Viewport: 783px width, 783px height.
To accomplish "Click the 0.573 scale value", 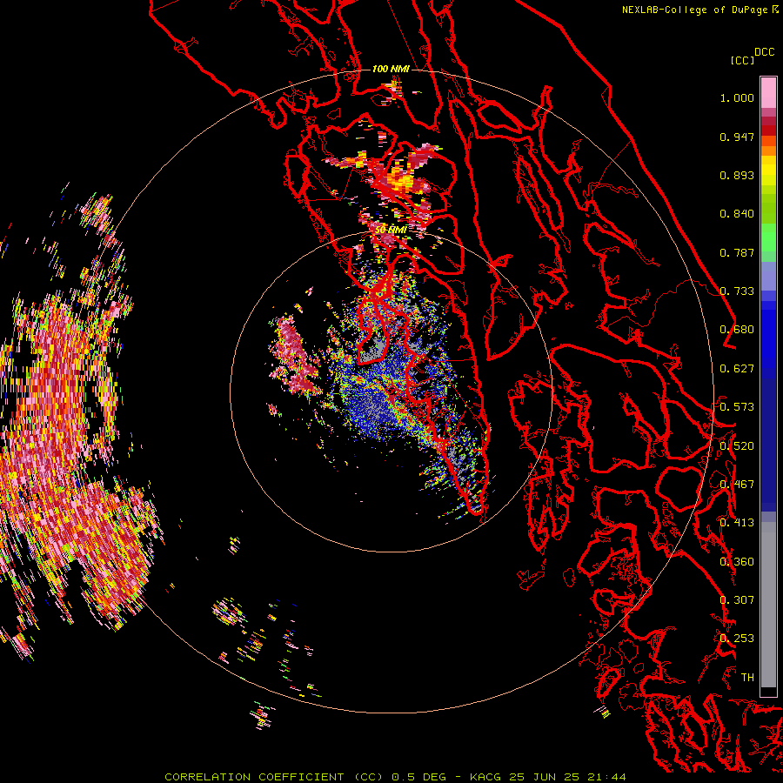I will [x=737, y=407].
